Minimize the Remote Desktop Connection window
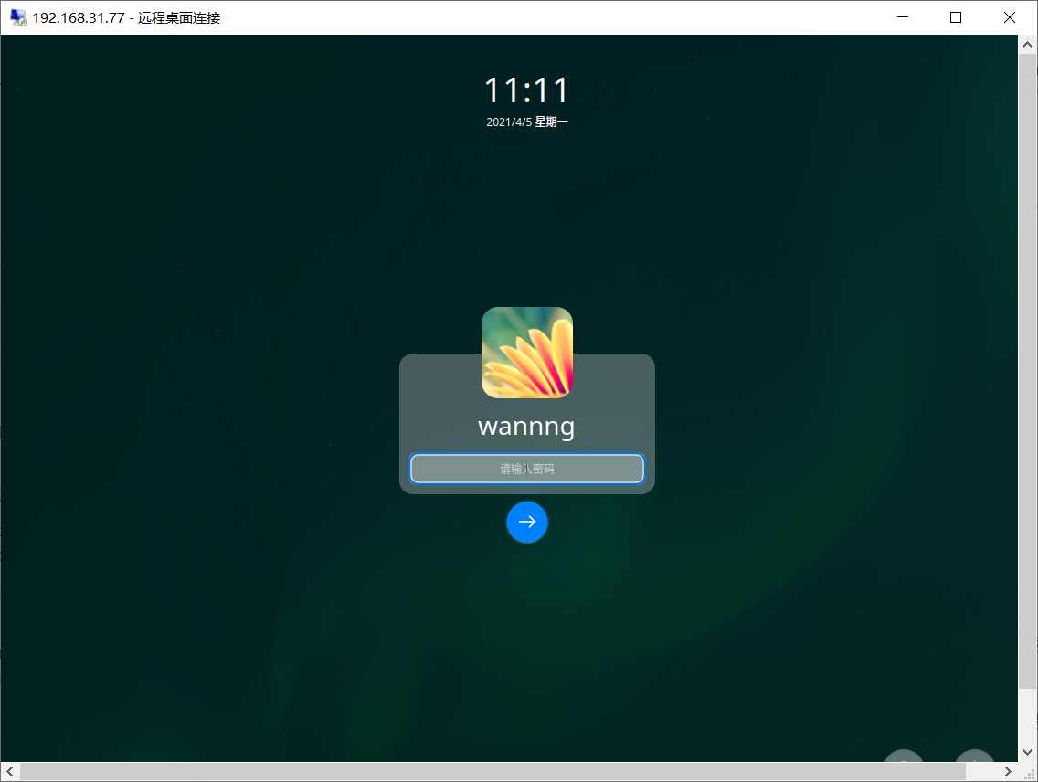The width and height of the screenshot is (1038, 782). pos(903,17)
